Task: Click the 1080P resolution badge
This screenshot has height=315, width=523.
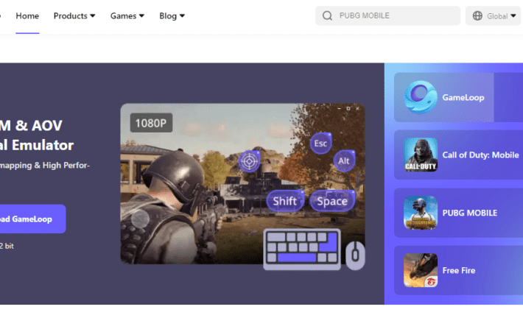Action: click(151, 123)
